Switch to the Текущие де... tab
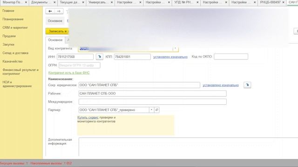 click(69, 2)
